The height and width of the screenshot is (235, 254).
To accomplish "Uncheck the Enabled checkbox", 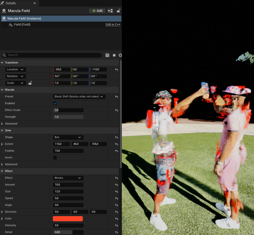I will [55, 103].
